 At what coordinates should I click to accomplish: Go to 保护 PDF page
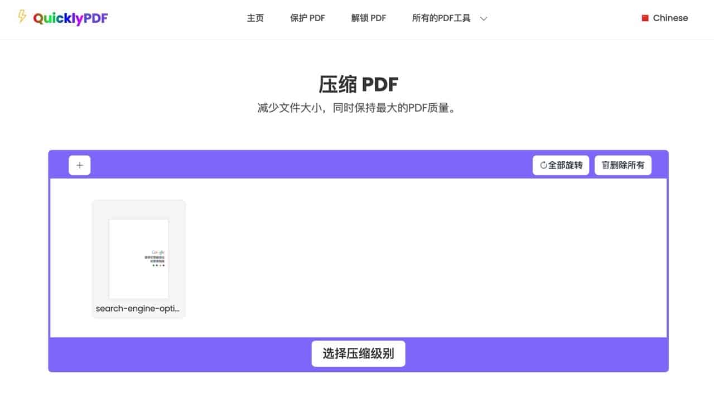coord(307,18)
